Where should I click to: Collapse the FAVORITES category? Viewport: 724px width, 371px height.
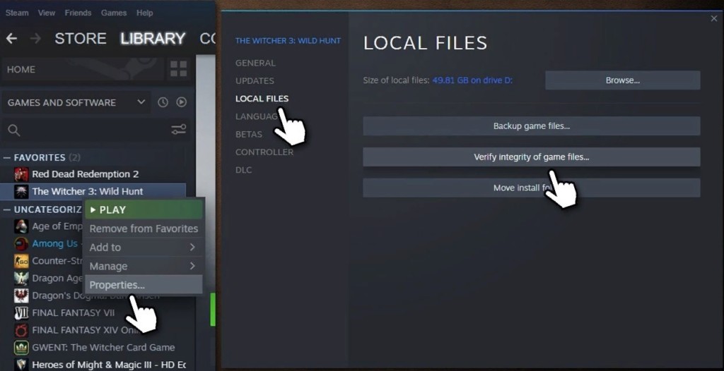[x=7, y=157]
